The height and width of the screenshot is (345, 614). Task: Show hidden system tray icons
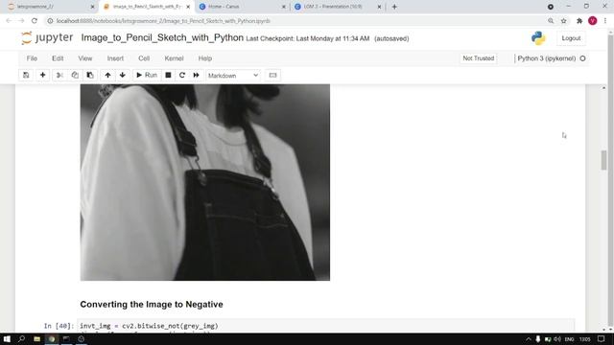click(x=529, y=339)
